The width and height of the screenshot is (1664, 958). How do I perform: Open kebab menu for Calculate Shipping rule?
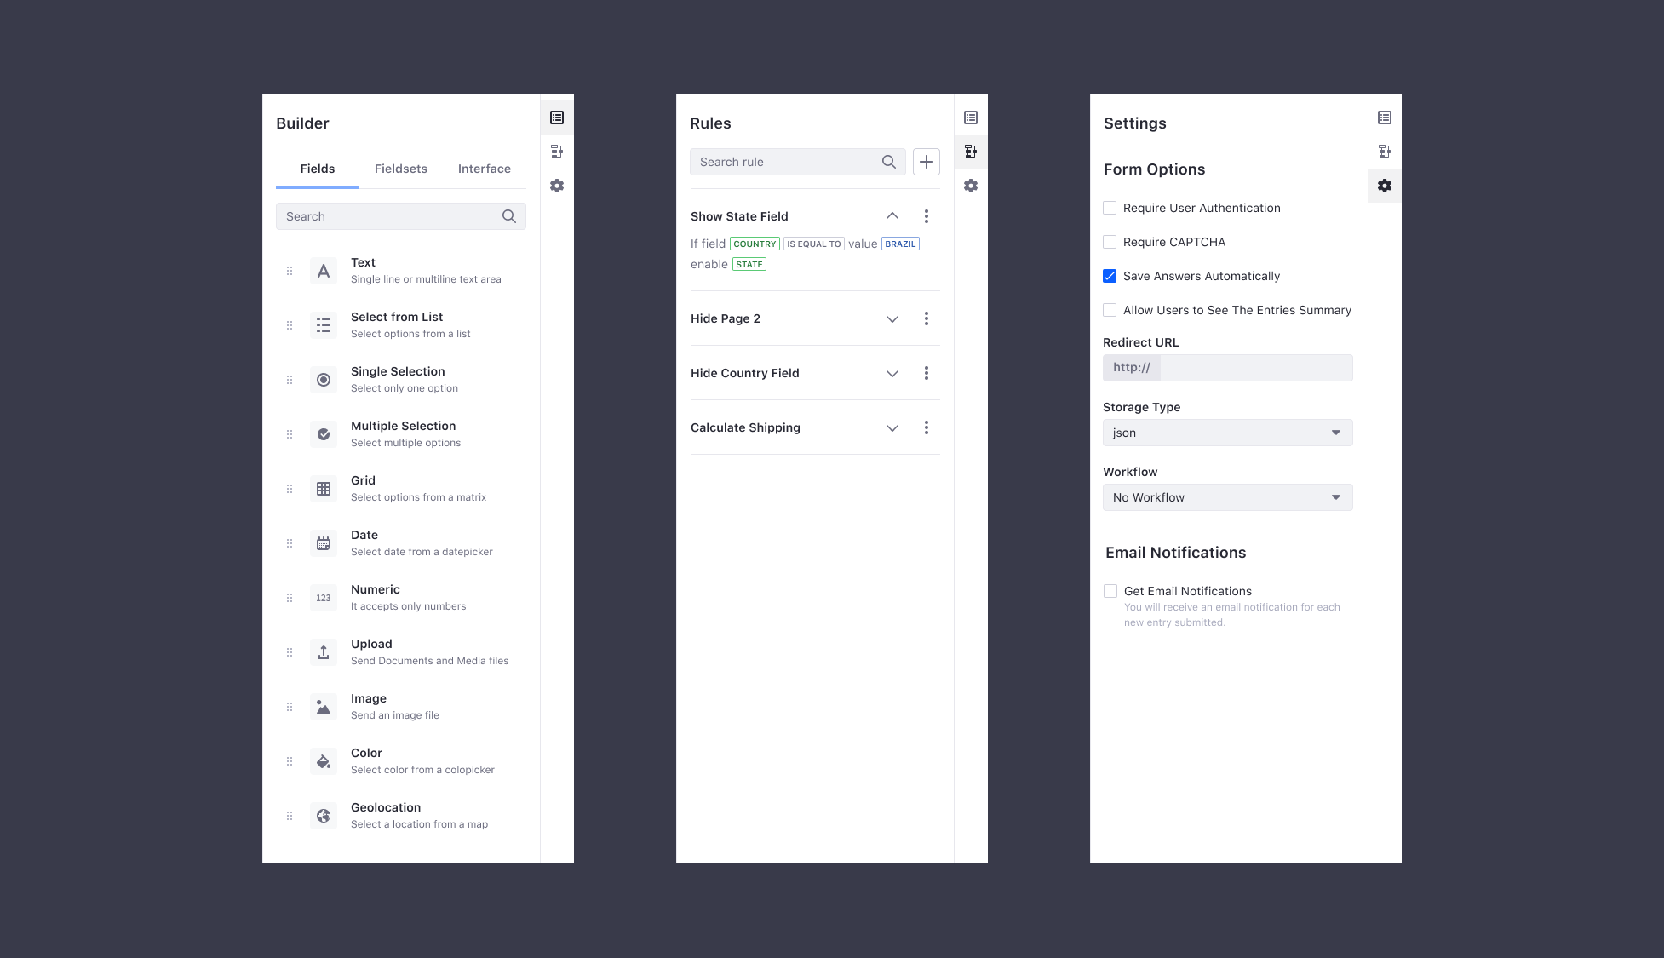pyautogui.click(x=927, y=427)
